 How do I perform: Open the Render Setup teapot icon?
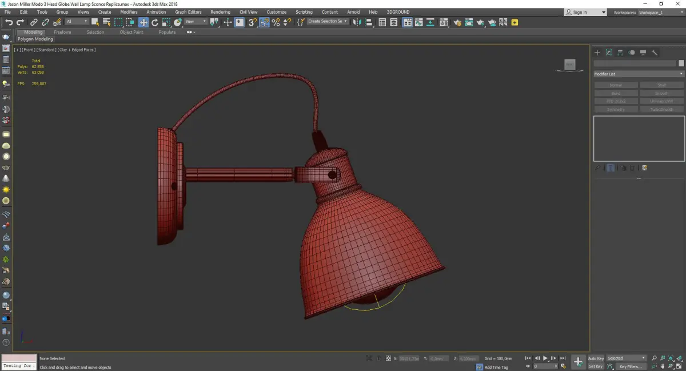click(x=457, y=22)
